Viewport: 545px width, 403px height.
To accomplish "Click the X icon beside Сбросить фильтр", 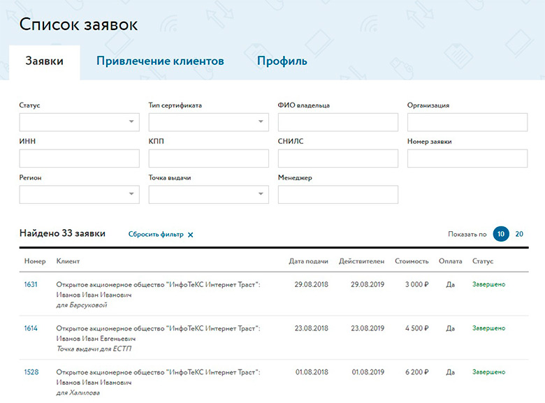I will [191, 235].
